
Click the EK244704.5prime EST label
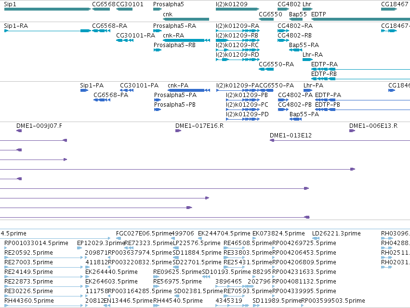(x=224, y=234)
